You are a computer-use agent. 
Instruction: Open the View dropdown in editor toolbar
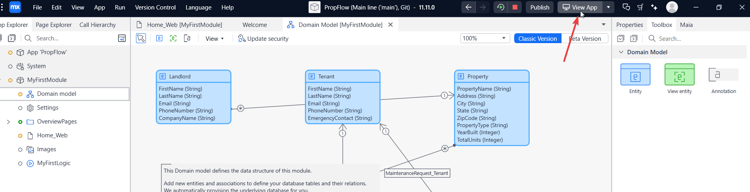coord(214,38)
